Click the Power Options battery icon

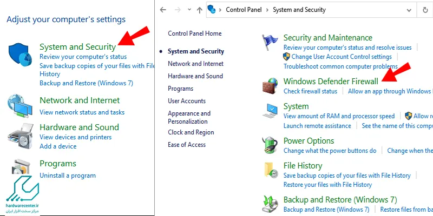point(270,145)
